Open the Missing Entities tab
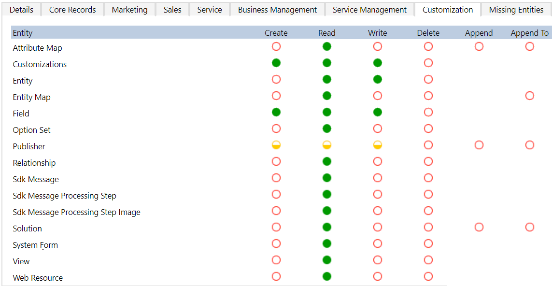This screenshot has width=552, height=286. [x=516, y=9]
